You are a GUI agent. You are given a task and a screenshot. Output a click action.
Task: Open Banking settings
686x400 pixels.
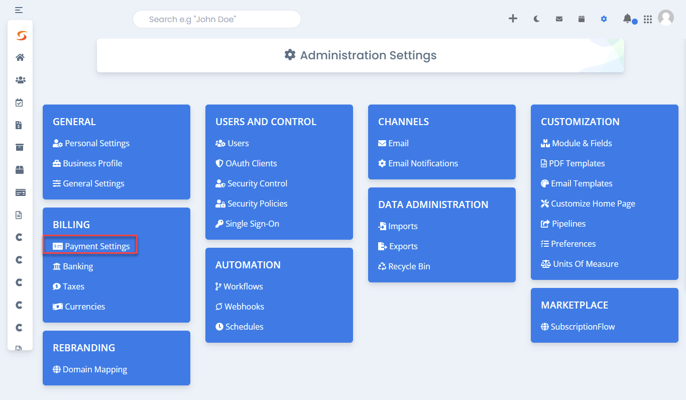tap(73, 266)
